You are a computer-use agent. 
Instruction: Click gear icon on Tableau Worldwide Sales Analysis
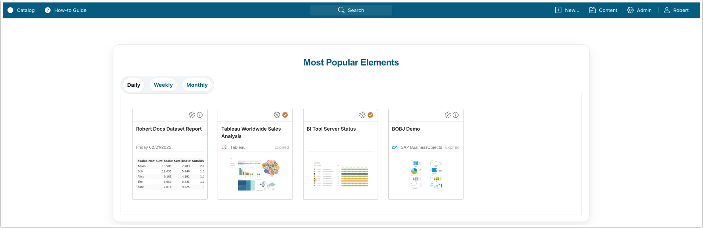point(277,115)
